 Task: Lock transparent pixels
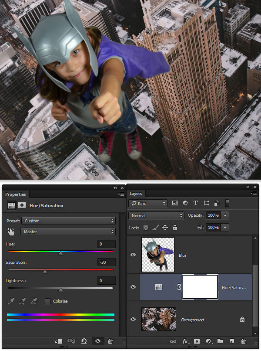(x=146, y=228)
